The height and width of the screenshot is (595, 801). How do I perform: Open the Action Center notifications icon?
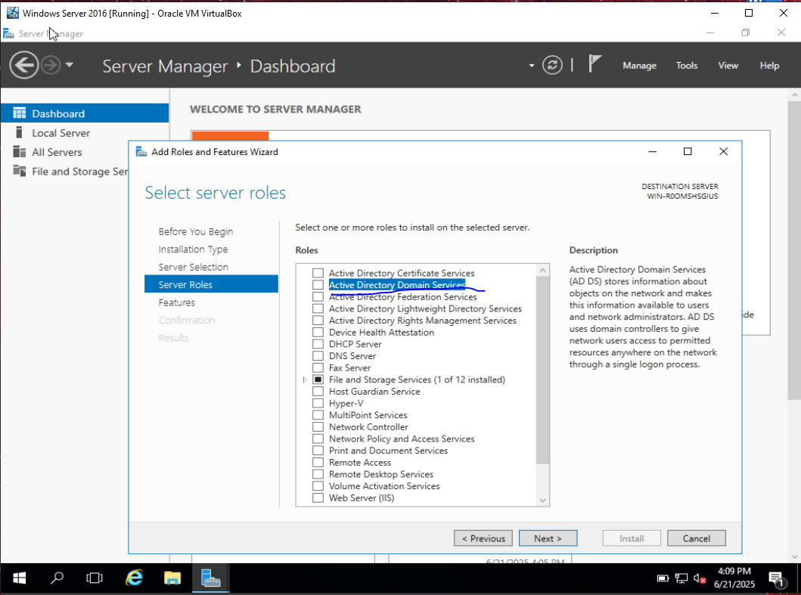point(777,578)
